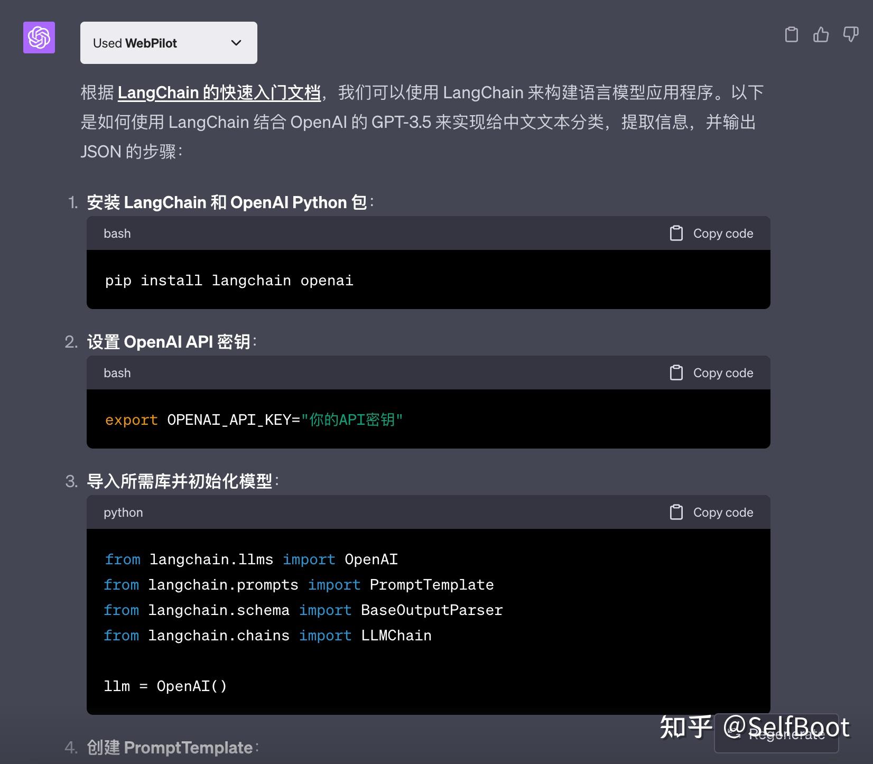Copy the response via top-right clipboard icon
This screenshot has width=873, height=764.
coord(791,35)
